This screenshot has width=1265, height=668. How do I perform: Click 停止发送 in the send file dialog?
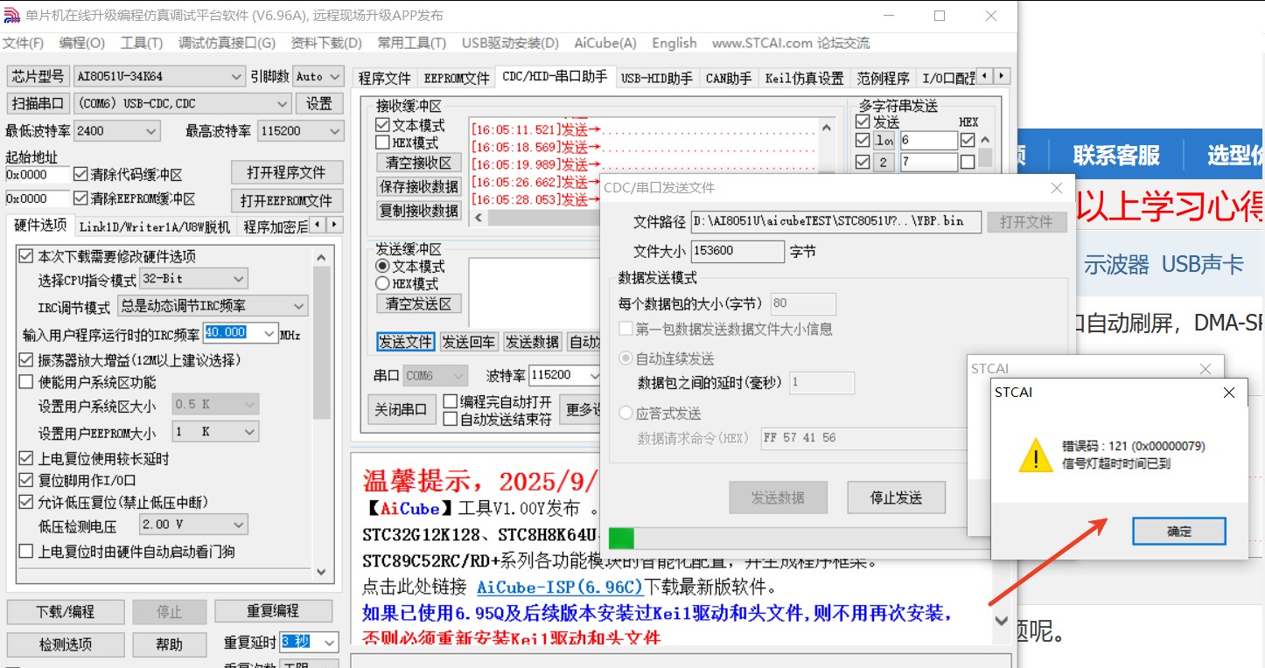tap(895, 497)
